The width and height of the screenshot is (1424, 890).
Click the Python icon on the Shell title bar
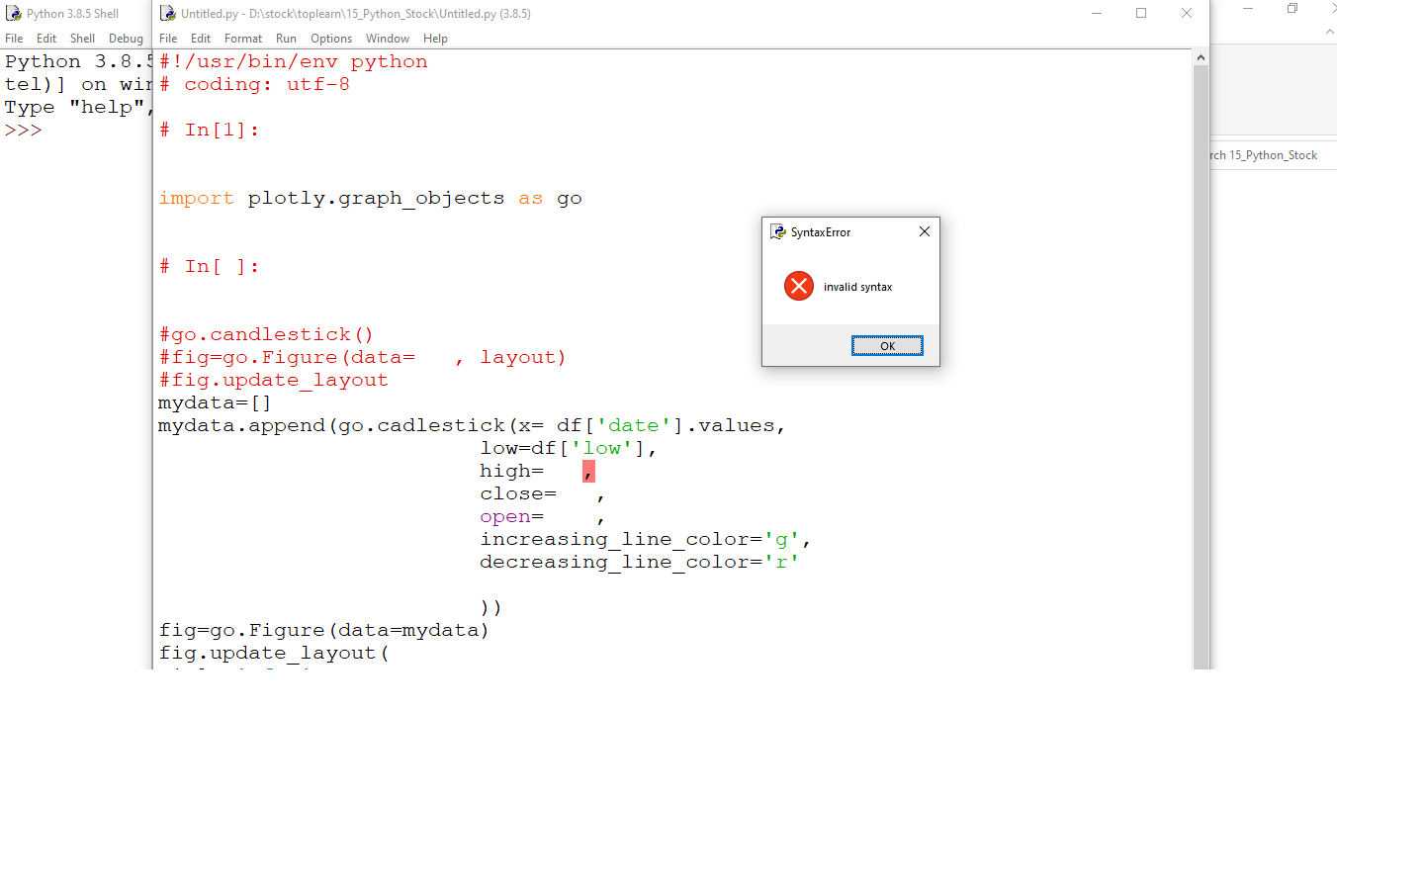pyautogui.click(x=11, y=13)
